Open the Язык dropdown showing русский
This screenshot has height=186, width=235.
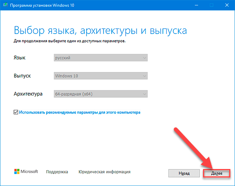click(101, 58)
